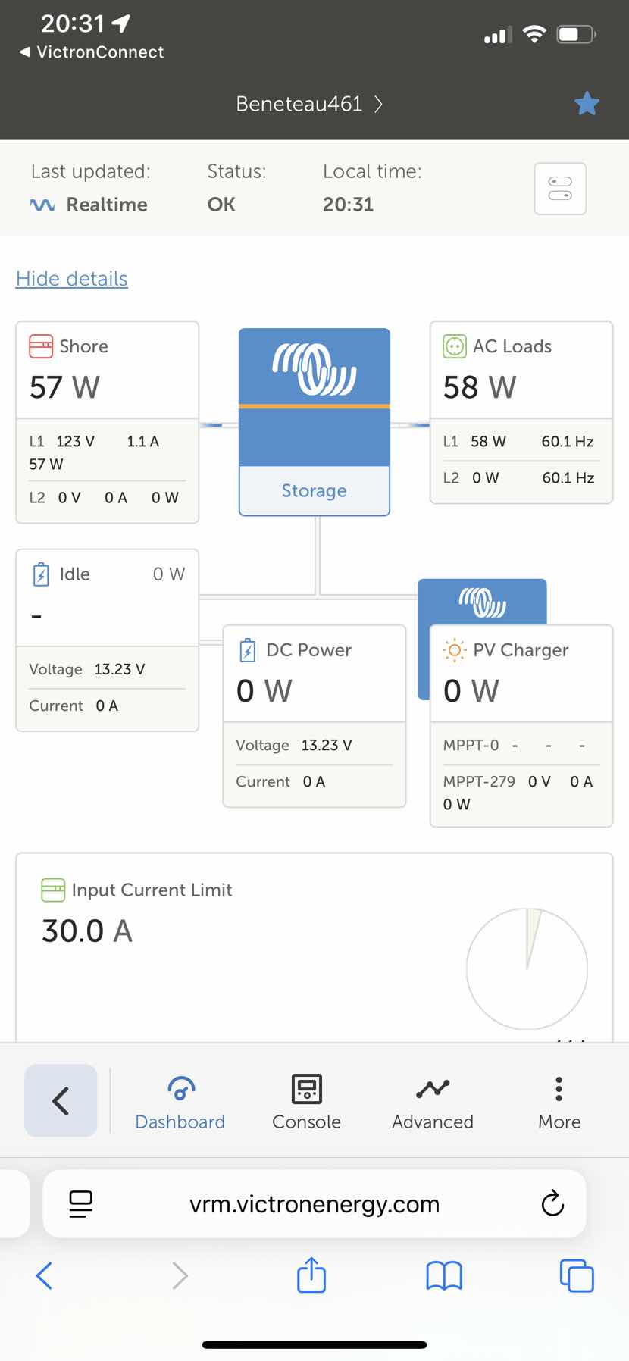Open the controls toggle icon button
The height and width of the screenshot is (1361, 629).
(560, 189)
